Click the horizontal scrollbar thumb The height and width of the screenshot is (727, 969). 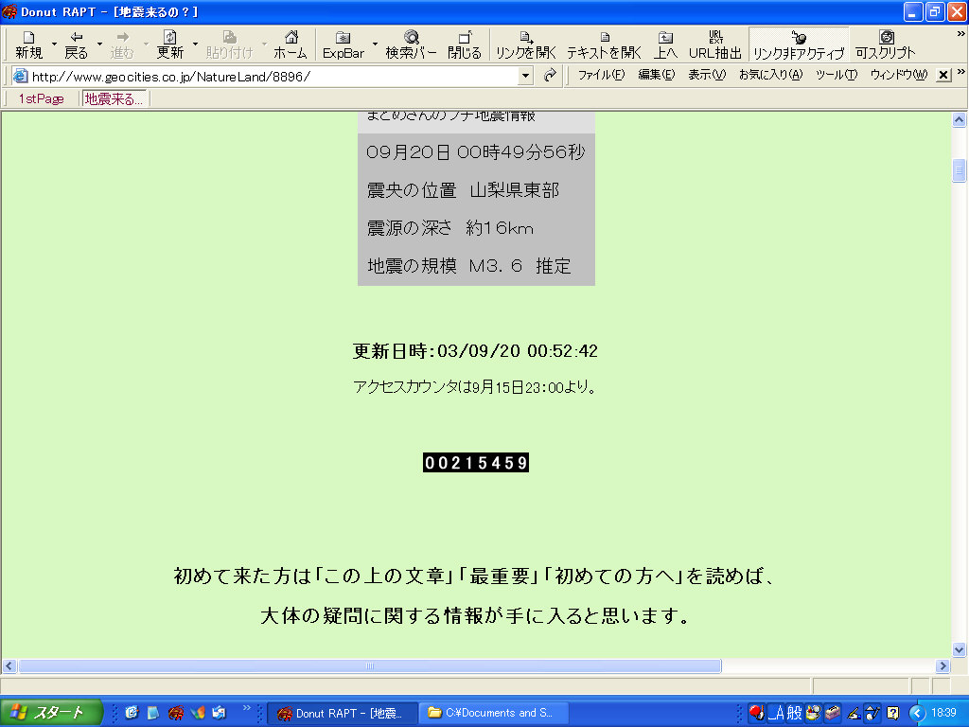[x=369, y=666]
